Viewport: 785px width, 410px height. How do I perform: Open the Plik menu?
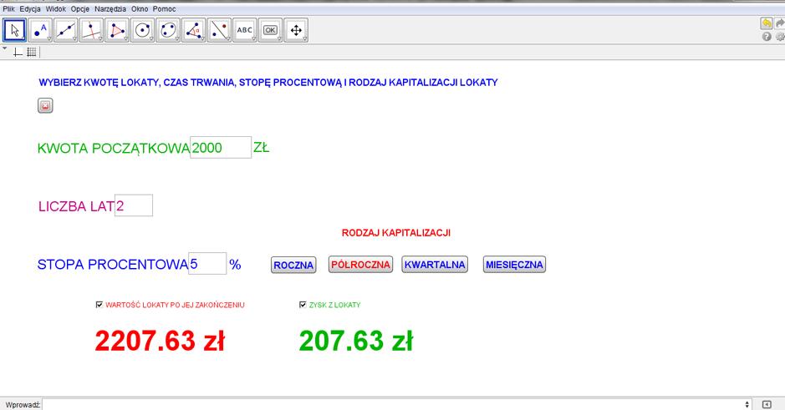pos(8,9)
